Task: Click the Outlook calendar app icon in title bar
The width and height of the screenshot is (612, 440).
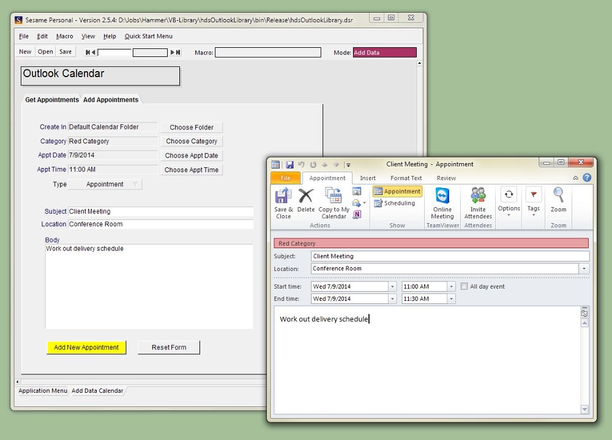Action: click(275, 164)
